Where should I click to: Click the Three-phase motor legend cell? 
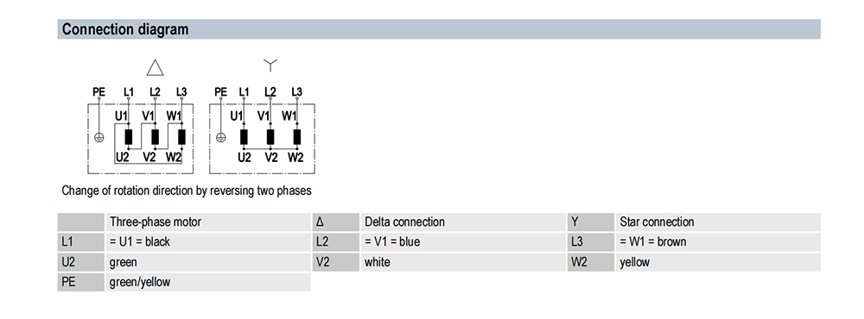tap(207, 222)
